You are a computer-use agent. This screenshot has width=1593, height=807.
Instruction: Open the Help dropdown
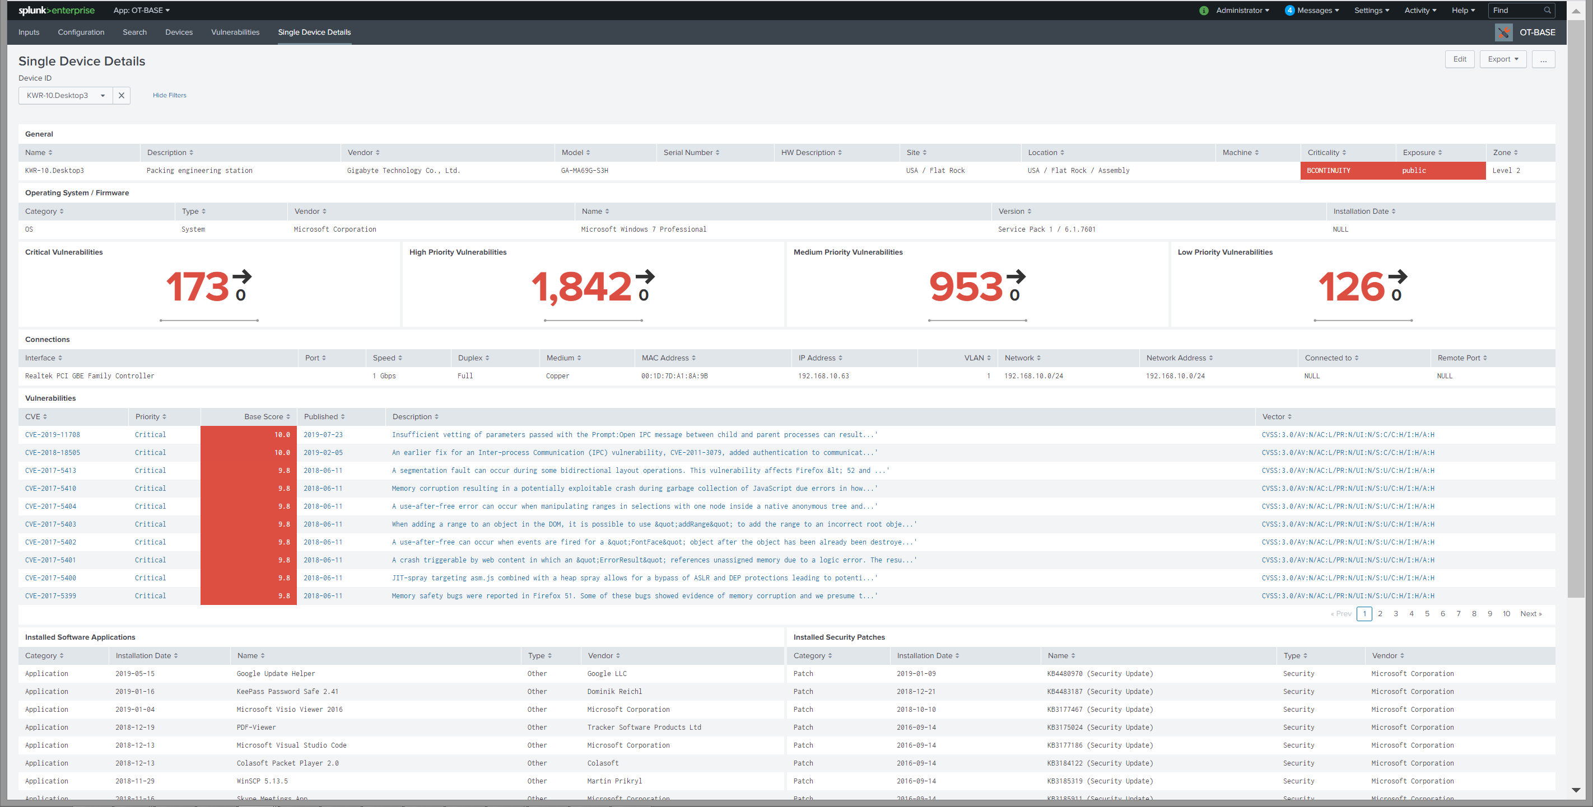click(1463, 11)
